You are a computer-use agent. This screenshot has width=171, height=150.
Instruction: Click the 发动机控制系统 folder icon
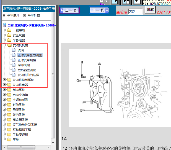[9, 80]
